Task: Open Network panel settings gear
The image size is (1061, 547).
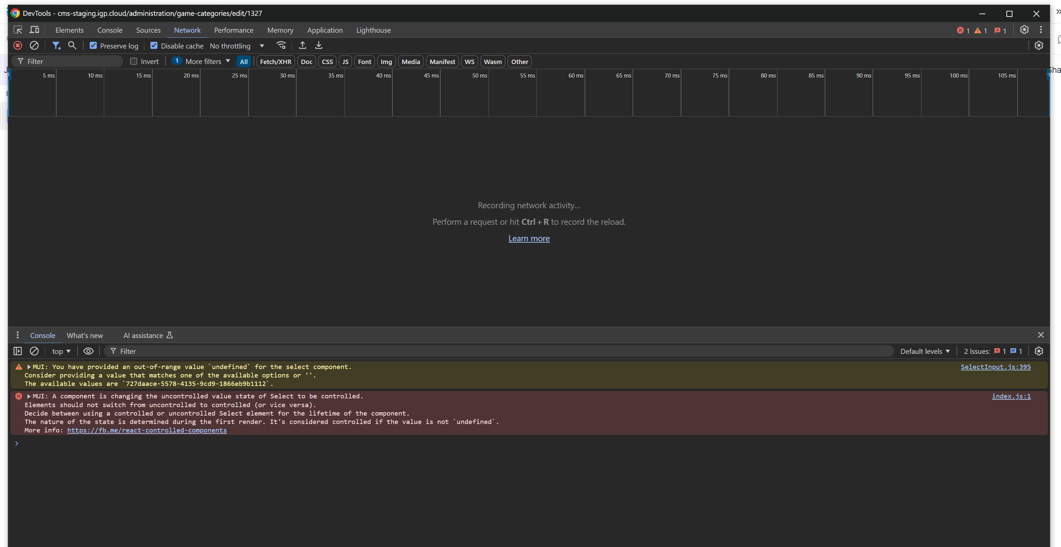Action: tap(1038, 45)
